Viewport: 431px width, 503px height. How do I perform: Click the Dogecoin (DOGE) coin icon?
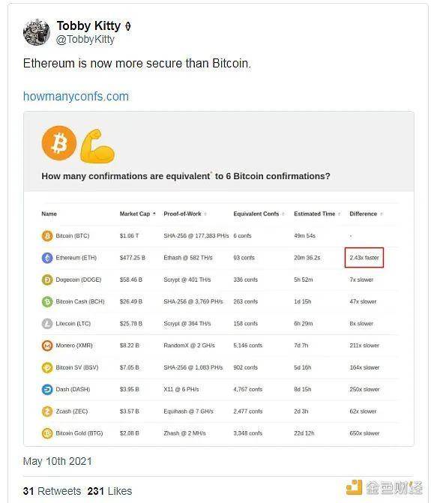47,280
